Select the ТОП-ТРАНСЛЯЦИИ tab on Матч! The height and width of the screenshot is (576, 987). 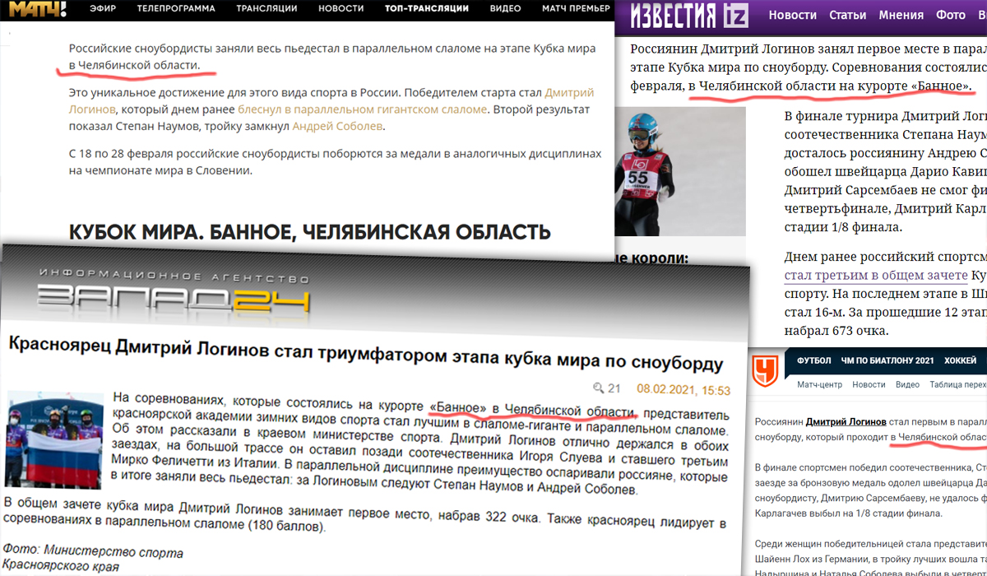pos(426,8)
